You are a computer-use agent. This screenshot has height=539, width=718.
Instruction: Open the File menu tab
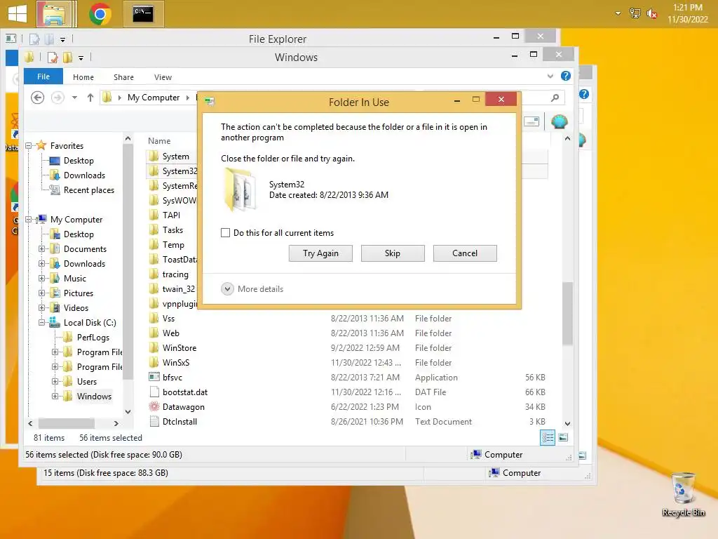43,76
